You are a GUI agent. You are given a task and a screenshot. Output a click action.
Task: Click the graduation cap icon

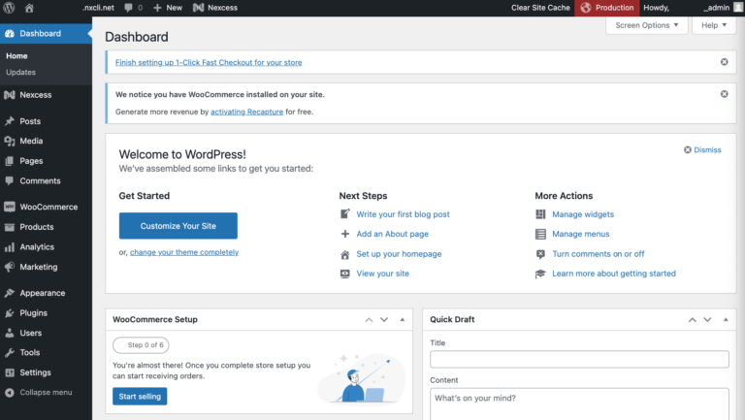click(540, 274)
